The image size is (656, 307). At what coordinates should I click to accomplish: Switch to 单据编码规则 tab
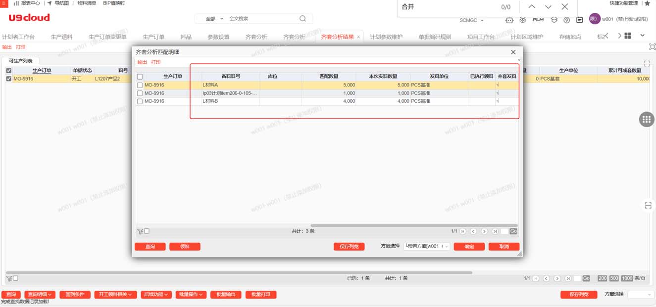click(435, 37)
